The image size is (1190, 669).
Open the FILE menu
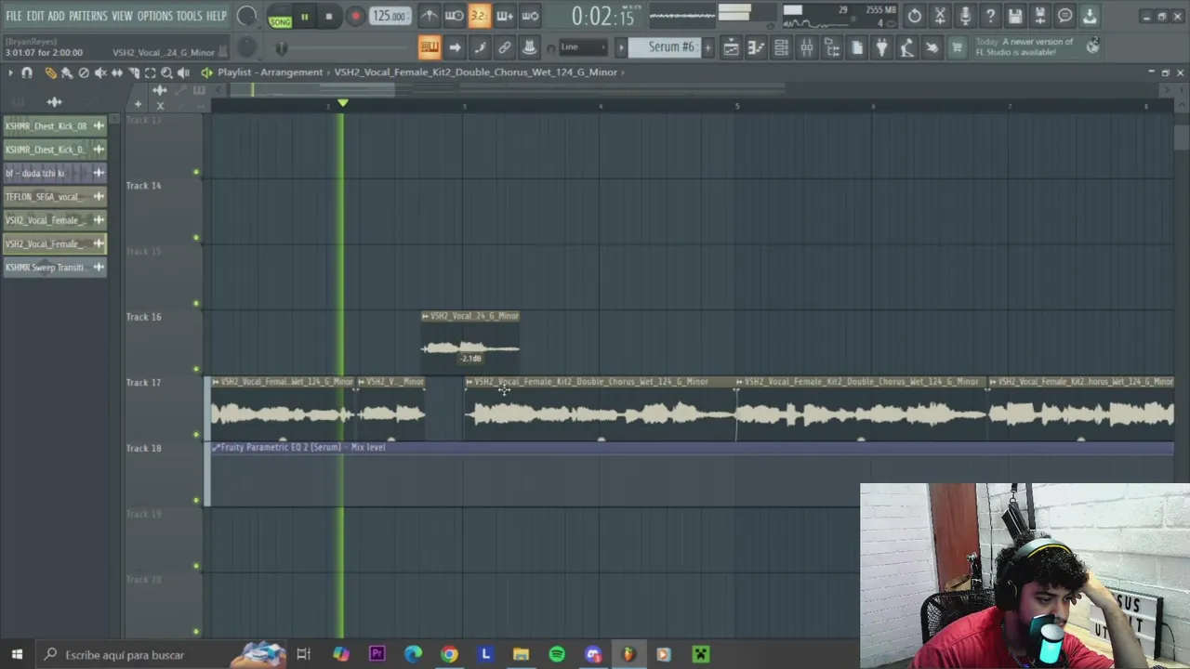(13, 16)
